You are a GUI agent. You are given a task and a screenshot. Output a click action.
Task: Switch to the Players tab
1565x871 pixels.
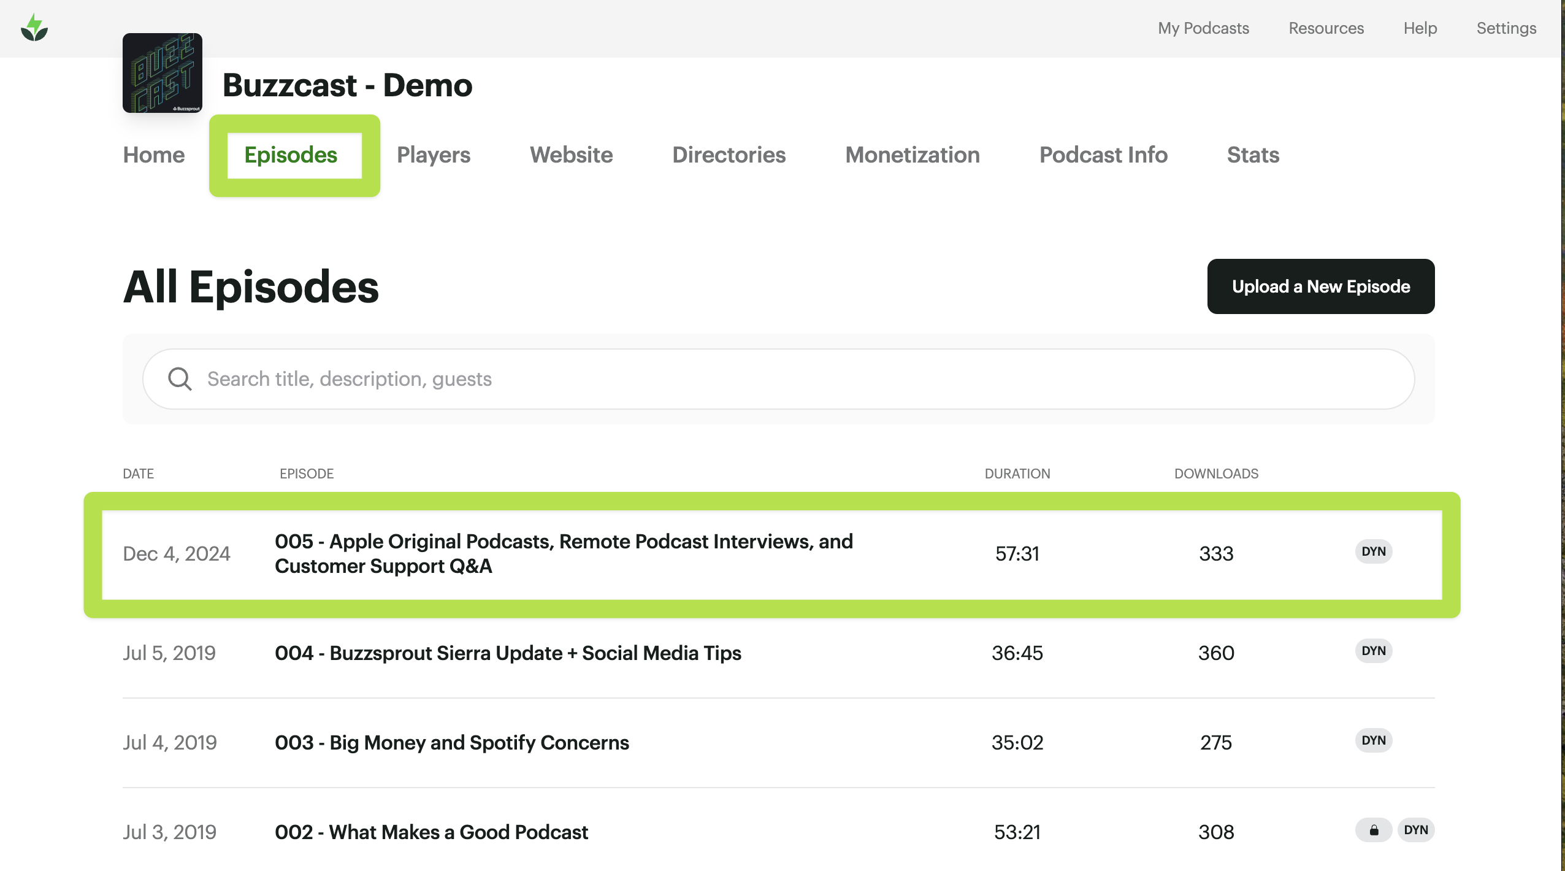(x=434, y=155)
